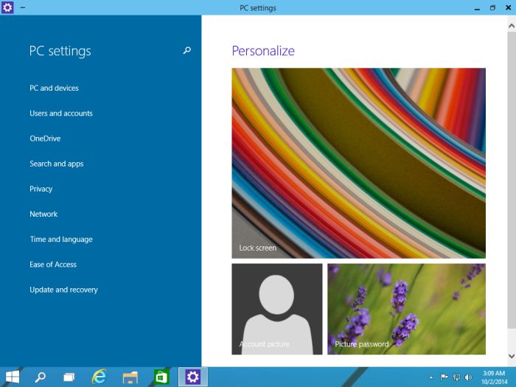Open File Explorer from the taskbar
Viewport: 516px width, 387px height.
(x=130, y=377)
